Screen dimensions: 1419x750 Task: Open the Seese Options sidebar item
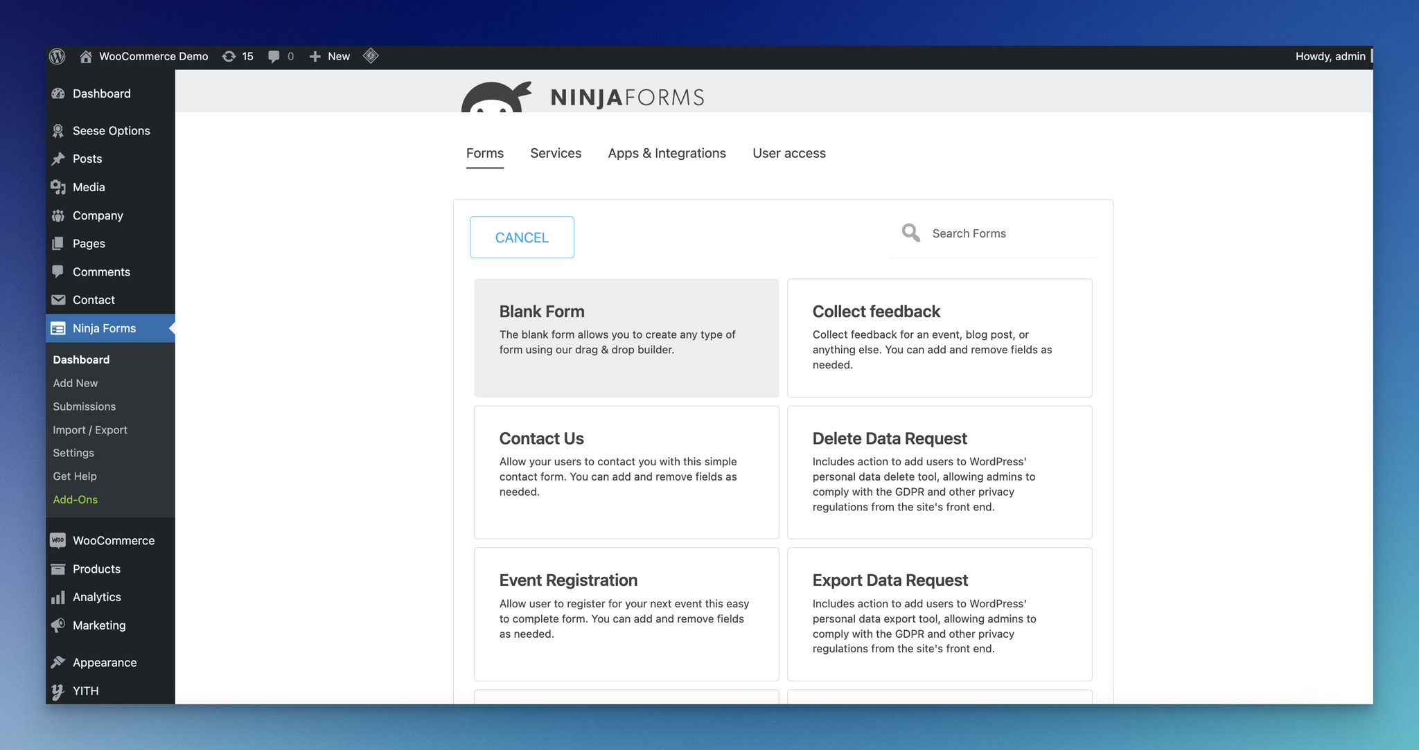click(x=110, y=131)
